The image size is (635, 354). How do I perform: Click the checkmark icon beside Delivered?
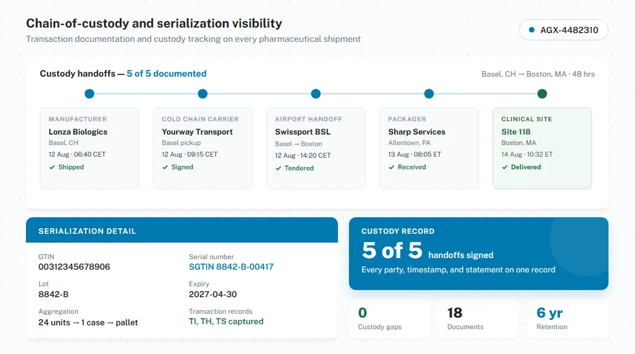(505, 167)
